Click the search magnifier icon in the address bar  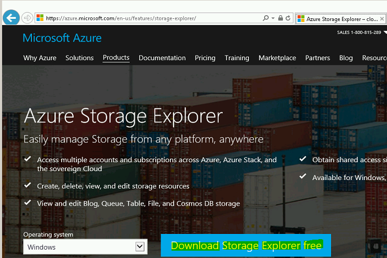pyautogui.click(x=266, y=18)
